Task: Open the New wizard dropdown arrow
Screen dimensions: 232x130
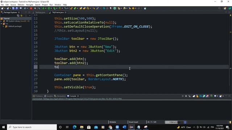Action: 5,8
